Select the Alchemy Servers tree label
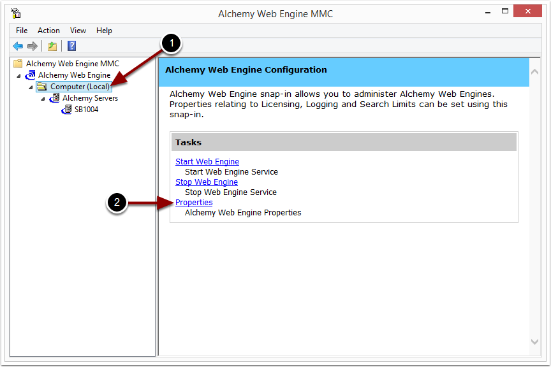Viewport: 551px width, 367px height. pyautogui.click(x=91, y=98)
